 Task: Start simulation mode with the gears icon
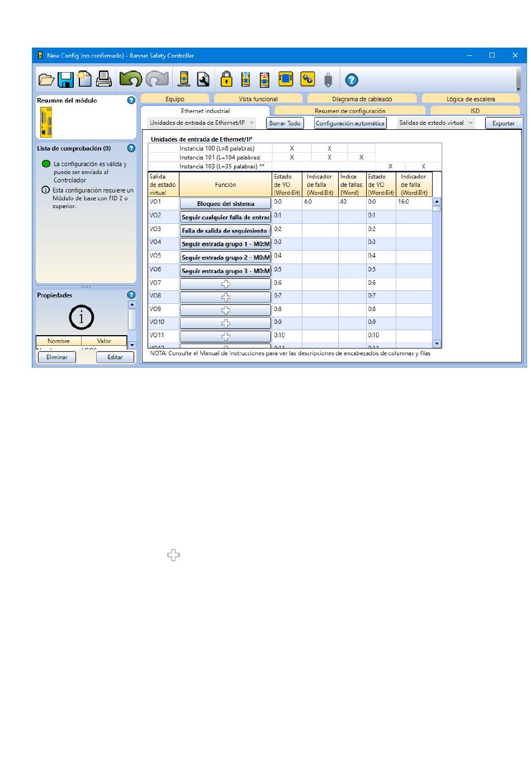(x=307, y=79)
